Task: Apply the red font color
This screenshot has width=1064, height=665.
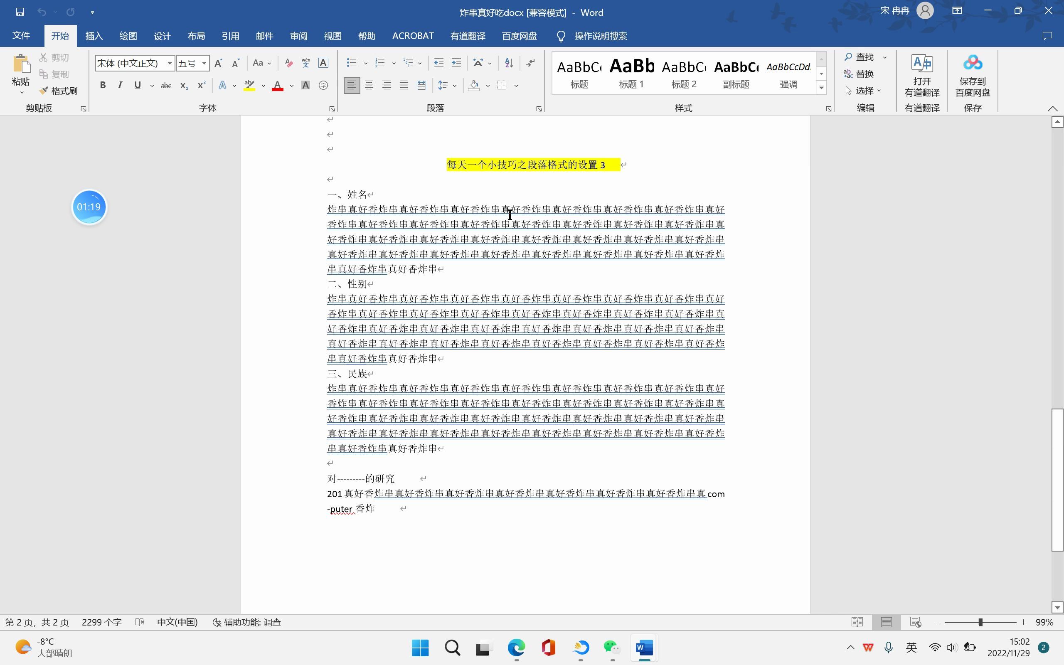Action: [x=278, y=85]
